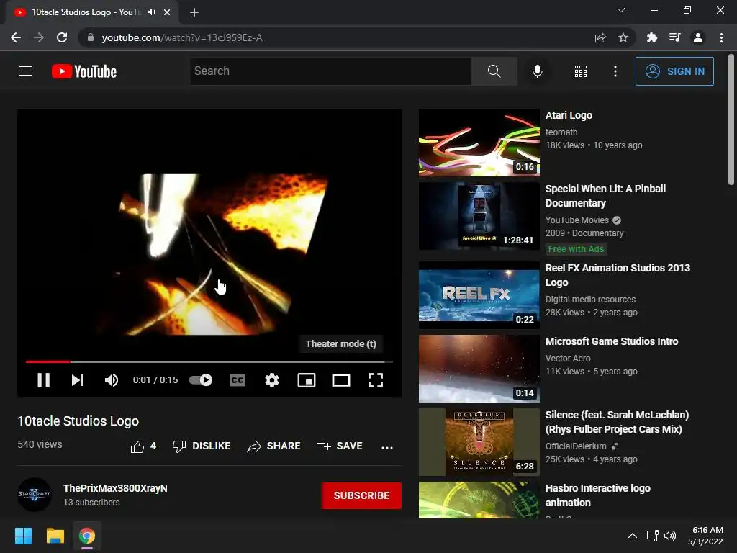Image resolution: width=737 pixels, height=553 pixels.
Task: Open YouTube settings three-dot menu
Action: [x=615, y=71]
